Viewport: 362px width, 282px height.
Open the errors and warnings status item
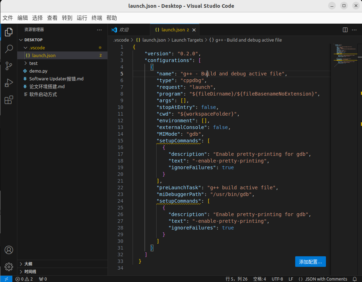[24, 279]
